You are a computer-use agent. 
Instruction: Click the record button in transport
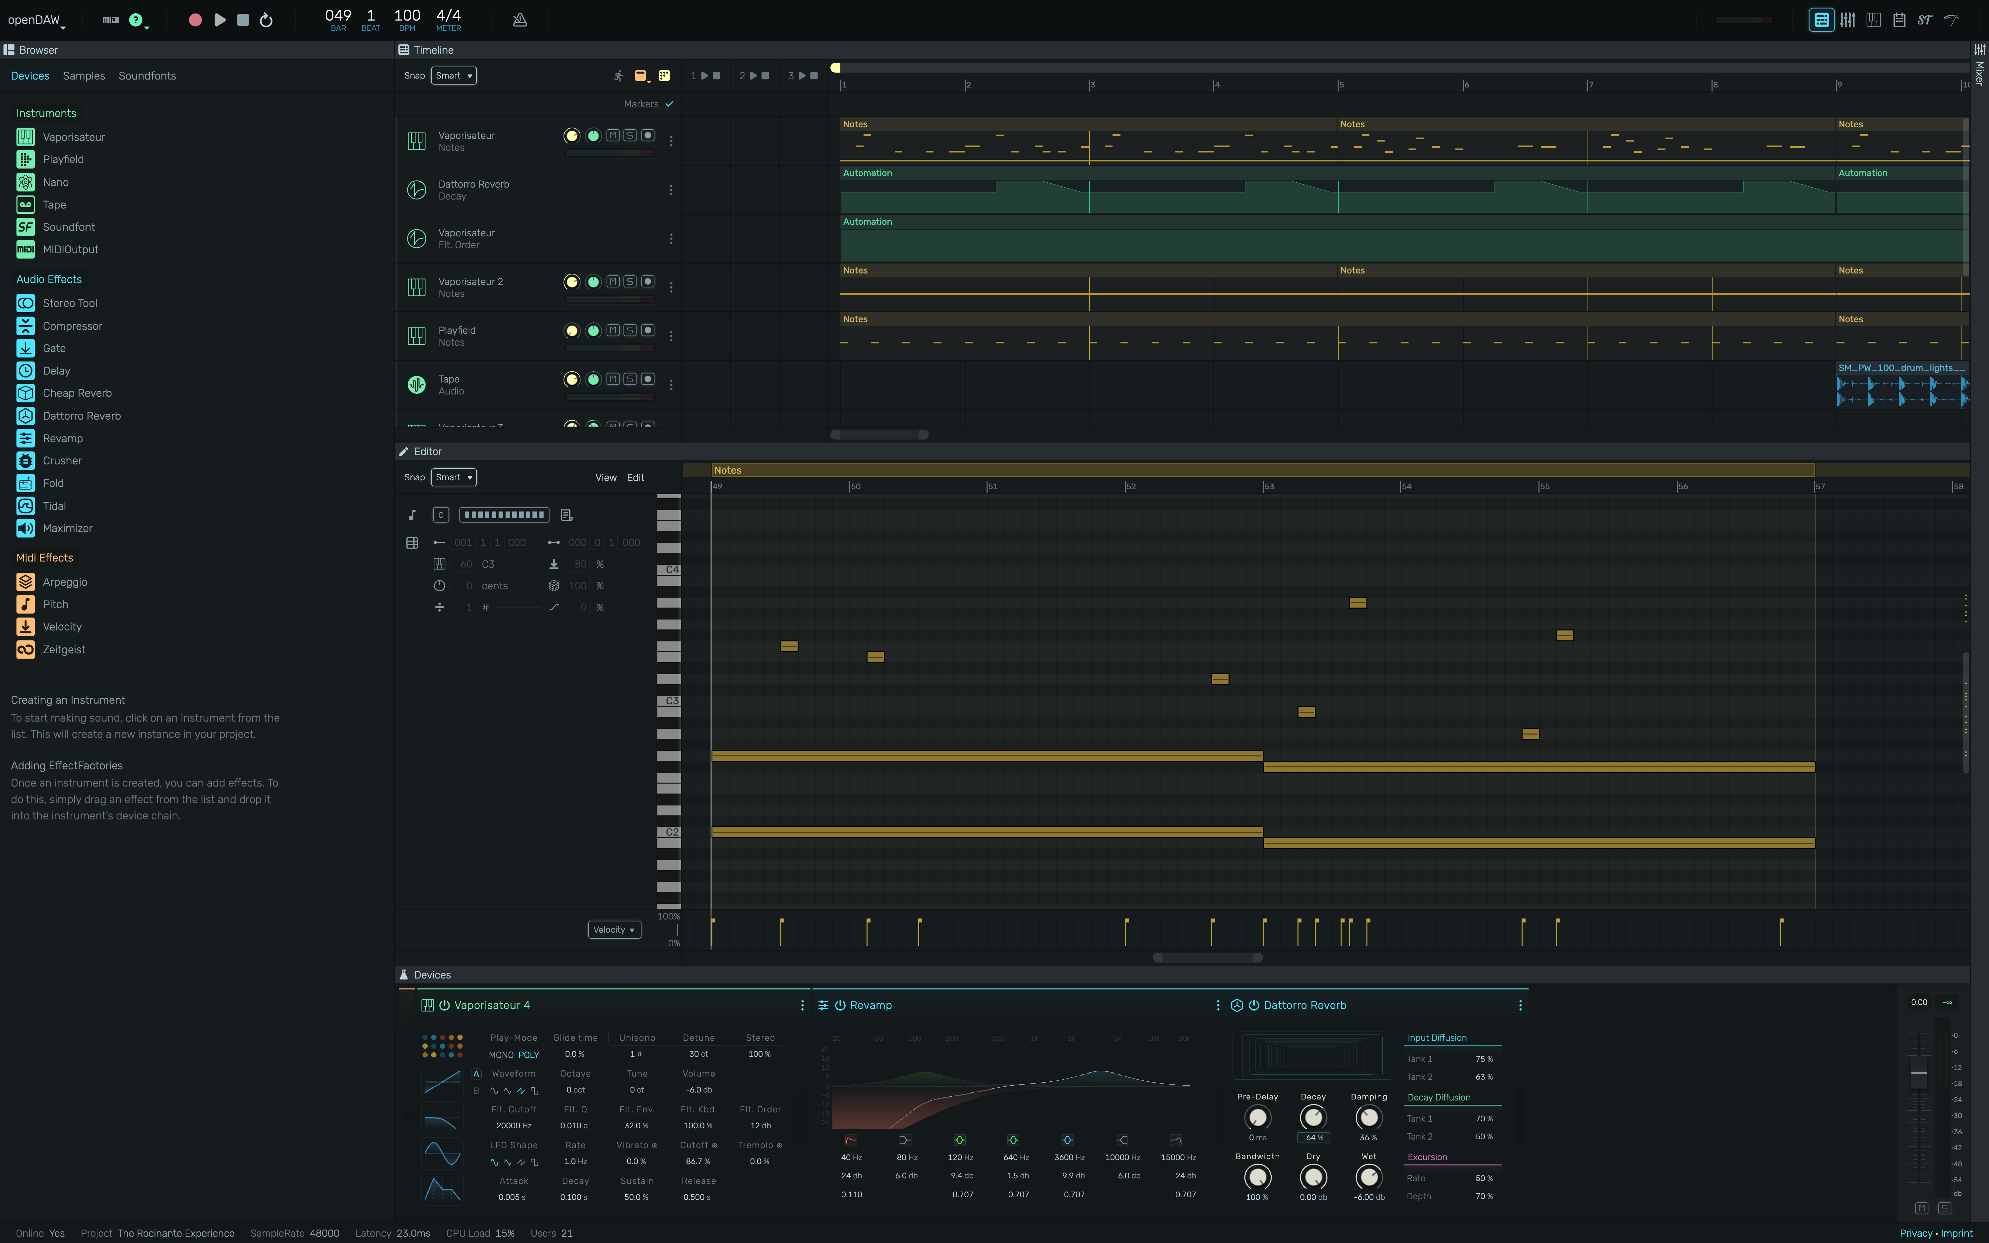tap(195, 20)
